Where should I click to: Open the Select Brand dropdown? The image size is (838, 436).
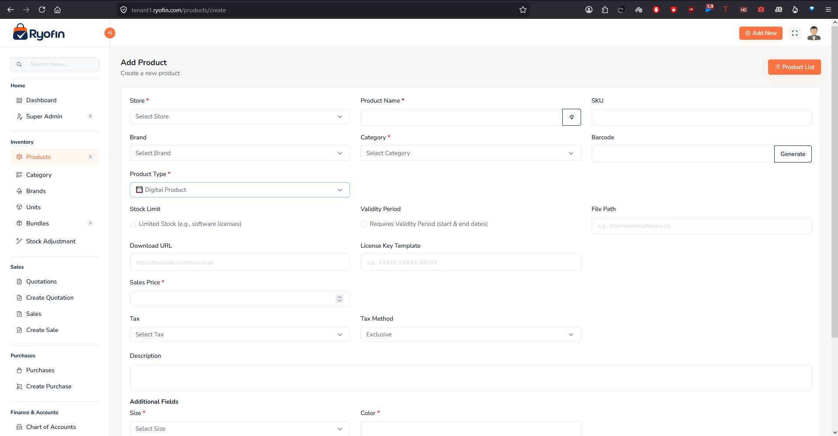pos(239,153)
